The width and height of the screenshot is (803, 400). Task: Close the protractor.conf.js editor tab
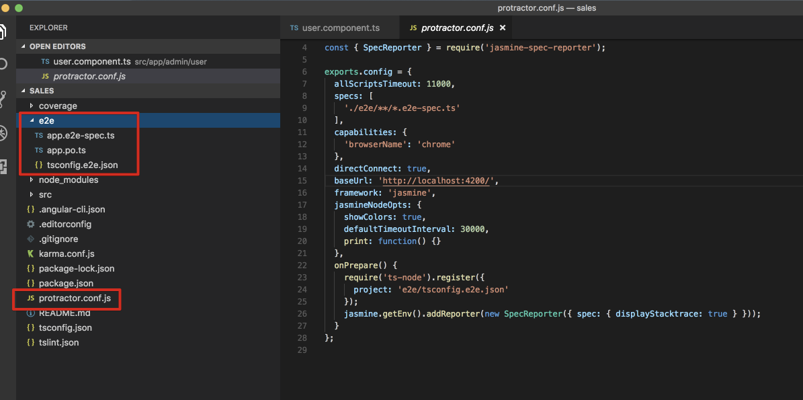503,28
